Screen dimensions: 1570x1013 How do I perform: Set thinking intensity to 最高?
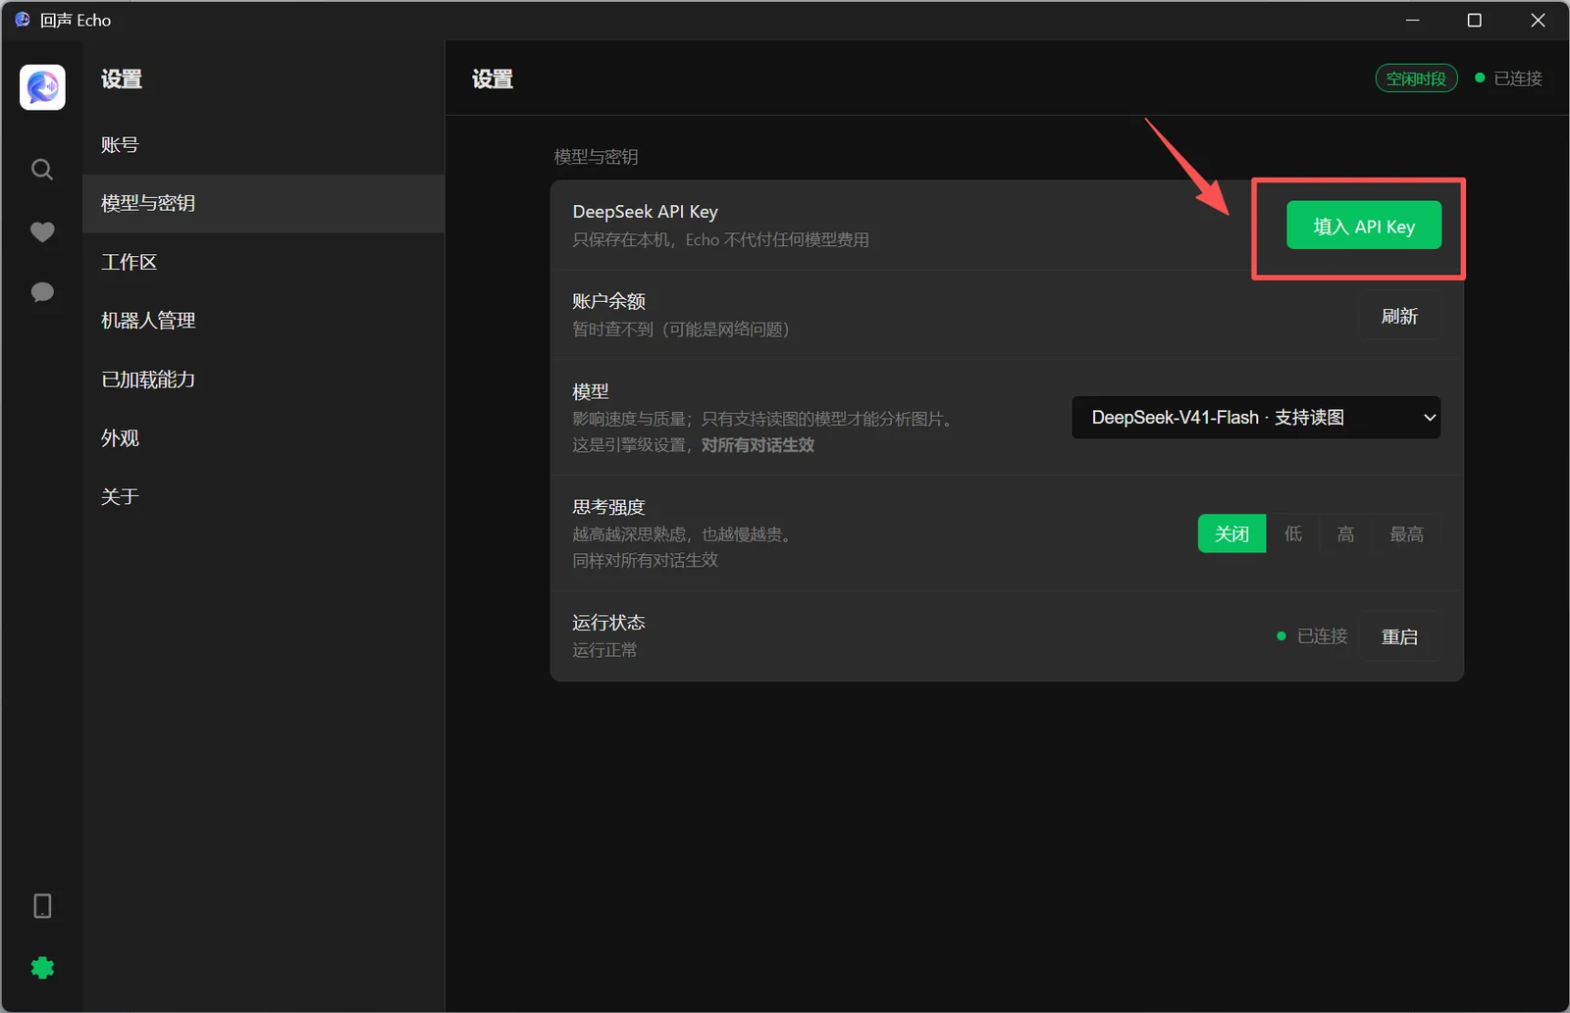click(x=1406, y=533)
